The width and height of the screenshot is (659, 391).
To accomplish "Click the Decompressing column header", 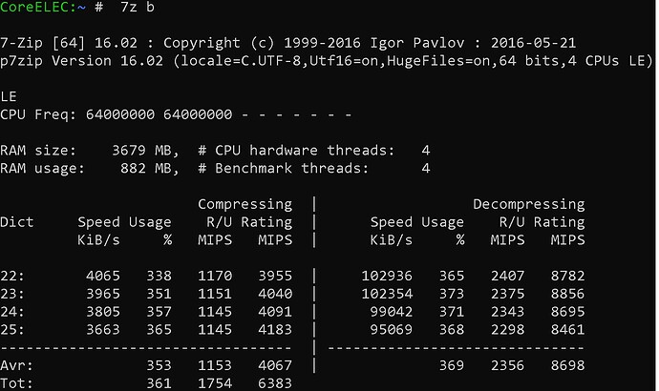I will coord(528,204).
